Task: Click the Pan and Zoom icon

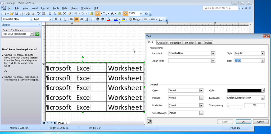Action: click(126, 14)
